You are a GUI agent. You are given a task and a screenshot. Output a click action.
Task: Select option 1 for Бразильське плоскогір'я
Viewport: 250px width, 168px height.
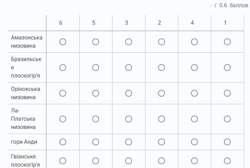click(227, 68)
